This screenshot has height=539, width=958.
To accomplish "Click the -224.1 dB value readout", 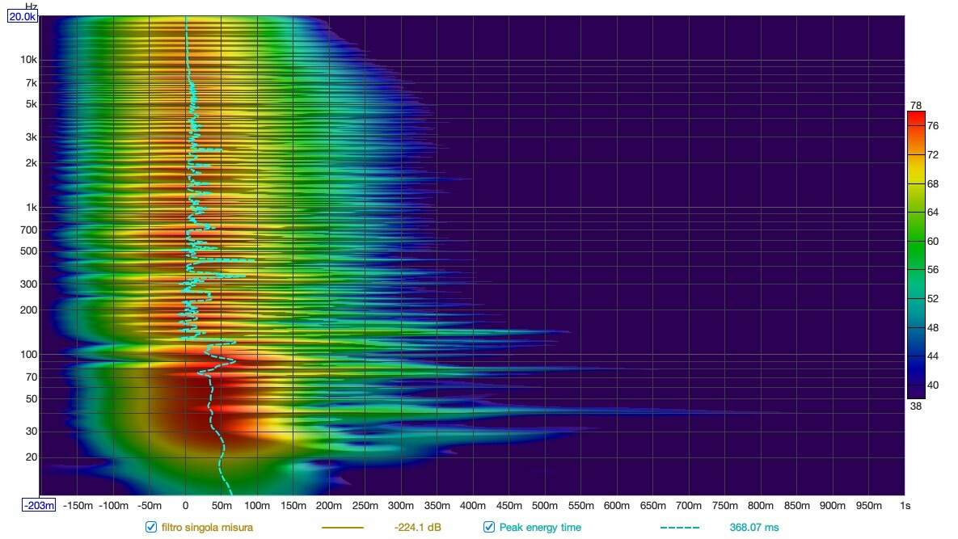I will 418,528.
